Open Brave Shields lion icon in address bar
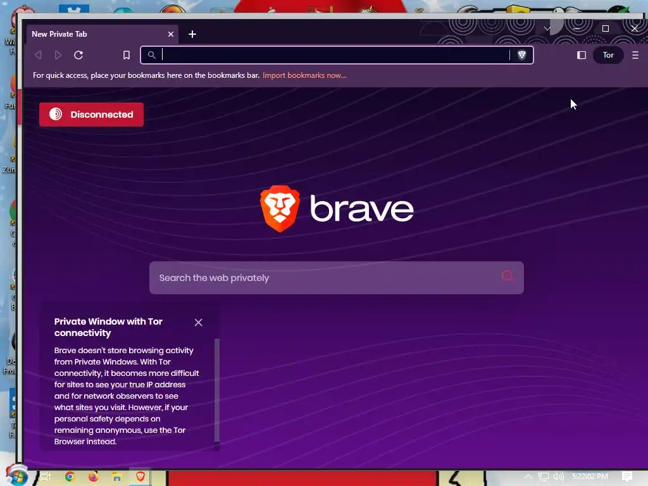The width and height of the screenshot is (648, 486). 521,55
